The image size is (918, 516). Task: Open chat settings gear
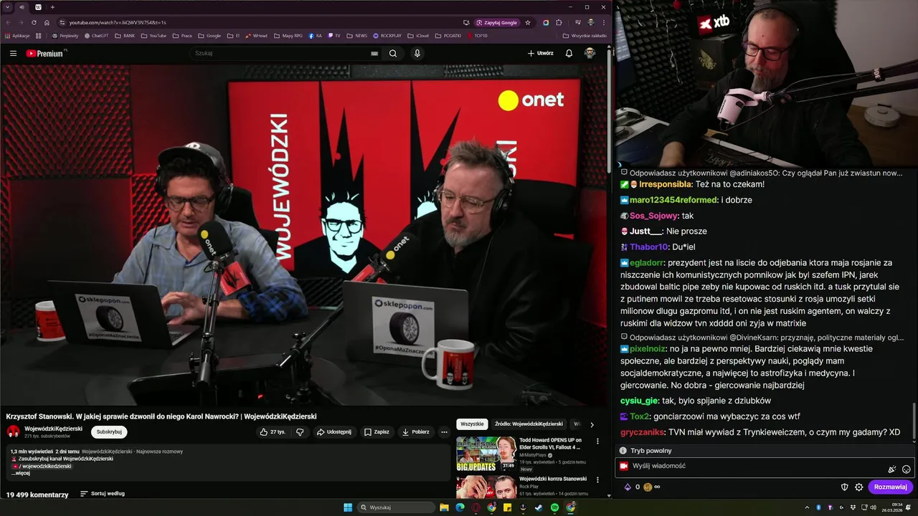coord(858,487)
